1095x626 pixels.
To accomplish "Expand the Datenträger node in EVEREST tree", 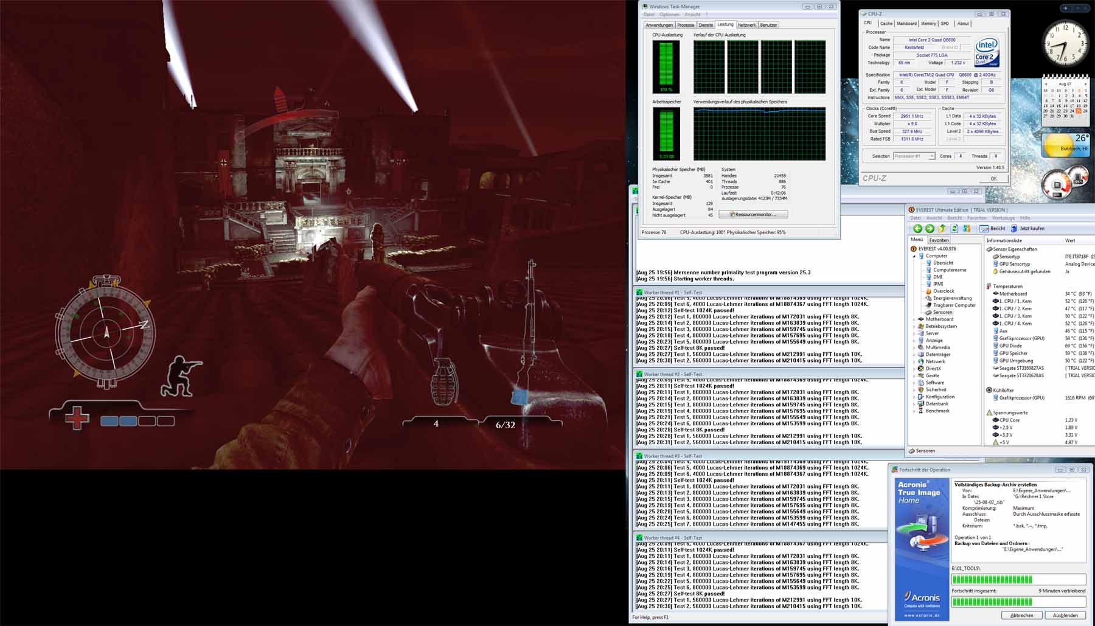I will (914, 355).
